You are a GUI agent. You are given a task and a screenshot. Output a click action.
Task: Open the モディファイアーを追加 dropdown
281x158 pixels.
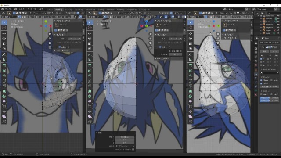coord(269,43)
